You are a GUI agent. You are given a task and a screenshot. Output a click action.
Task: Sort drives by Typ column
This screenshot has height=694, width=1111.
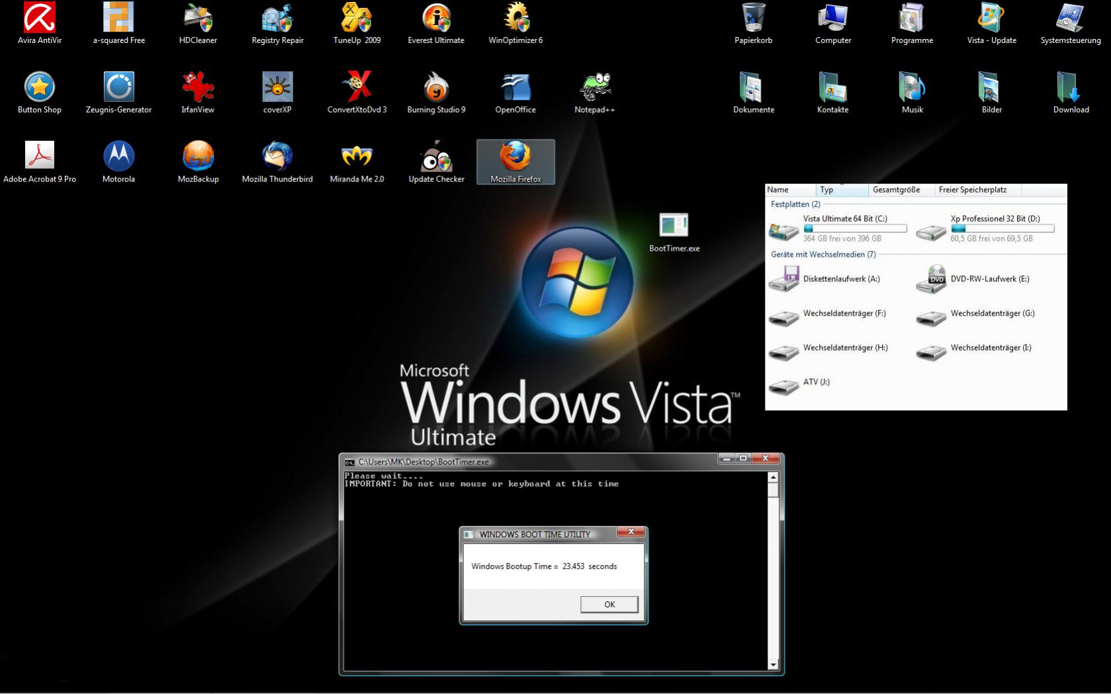(842, 190)
